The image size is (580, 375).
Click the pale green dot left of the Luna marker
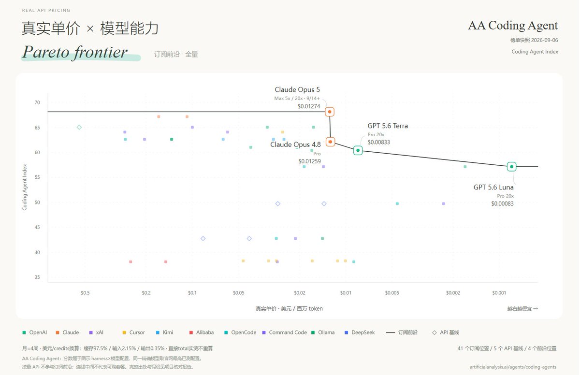465,167
